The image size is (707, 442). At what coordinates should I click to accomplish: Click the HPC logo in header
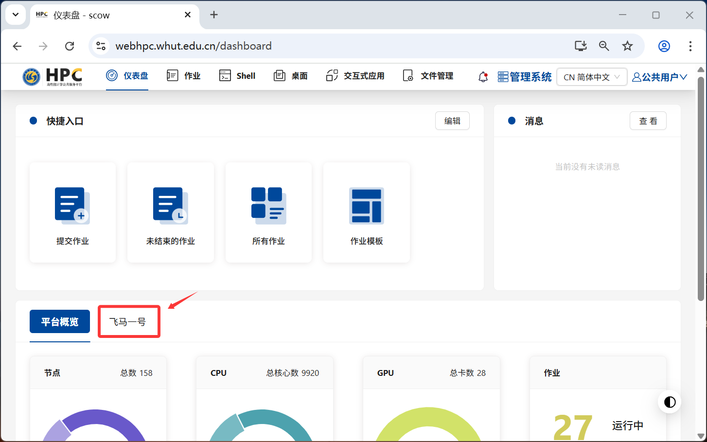[x=53, y=76]
